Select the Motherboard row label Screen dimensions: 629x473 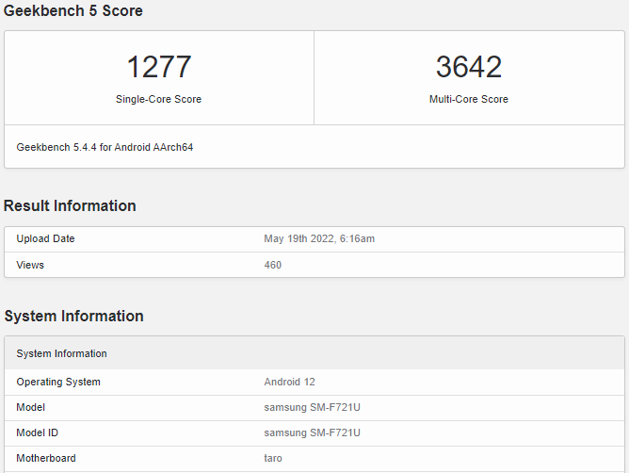coord(46,458)
